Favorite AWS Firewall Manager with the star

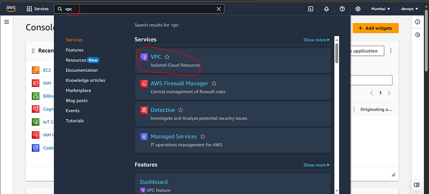pyautogui.click(x=214, y=84)
